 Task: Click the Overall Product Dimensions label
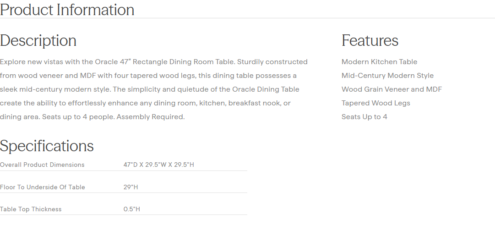pos(42,165)
